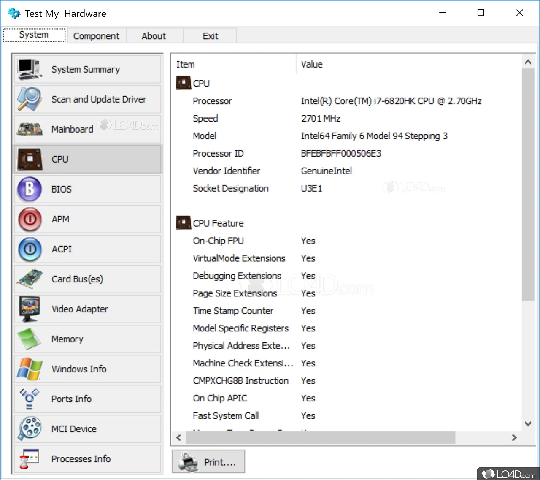Sort by the Value column header

409,64
